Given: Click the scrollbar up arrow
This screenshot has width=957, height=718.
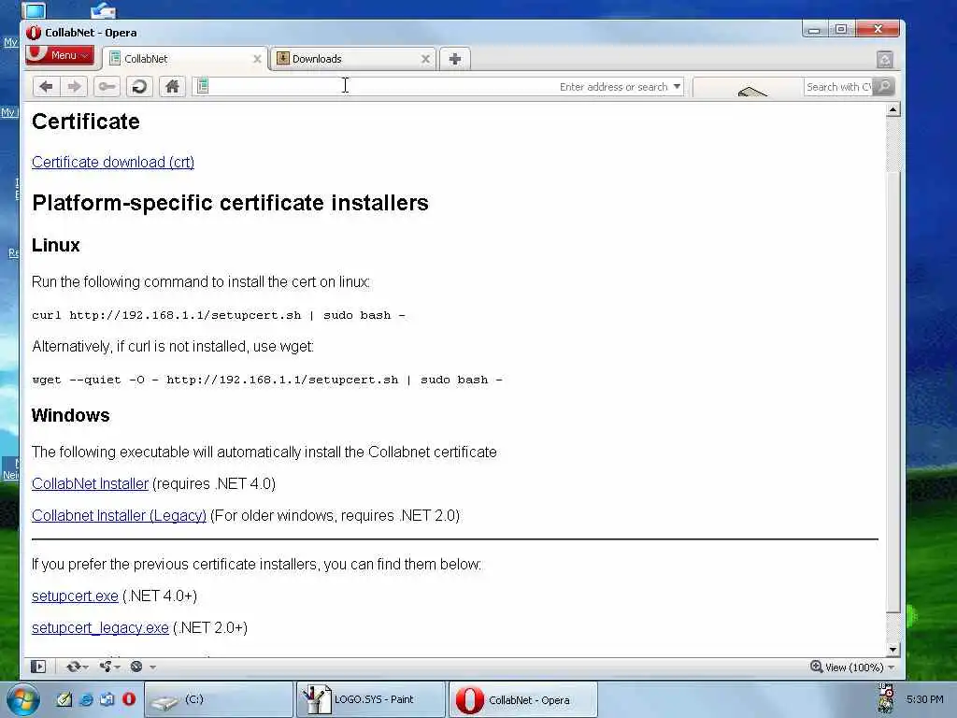Looking at the screenshot, I should coord(893,110).
